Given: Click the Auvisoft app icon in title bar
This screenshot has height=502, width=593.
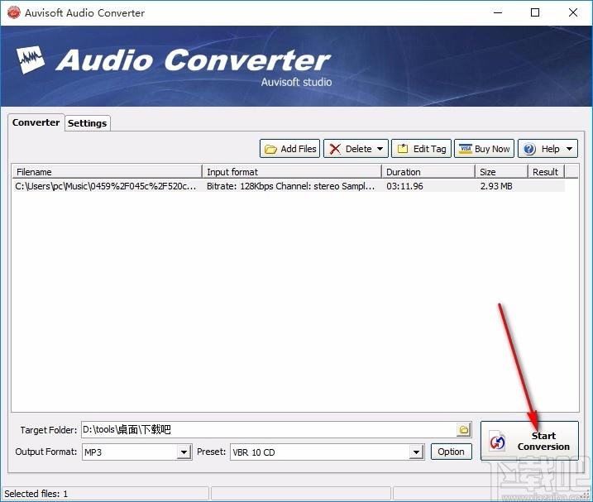Looking at the screenshot, I should click(x=13, y=12).
